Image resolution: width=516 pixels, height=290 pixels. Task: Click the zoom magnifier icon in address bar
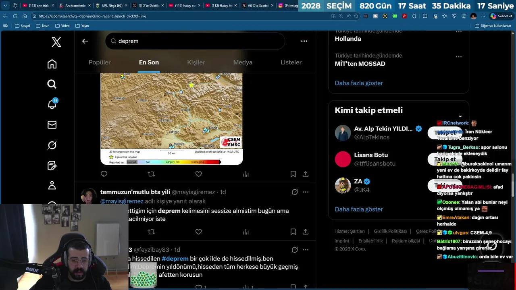coord(341,16)
